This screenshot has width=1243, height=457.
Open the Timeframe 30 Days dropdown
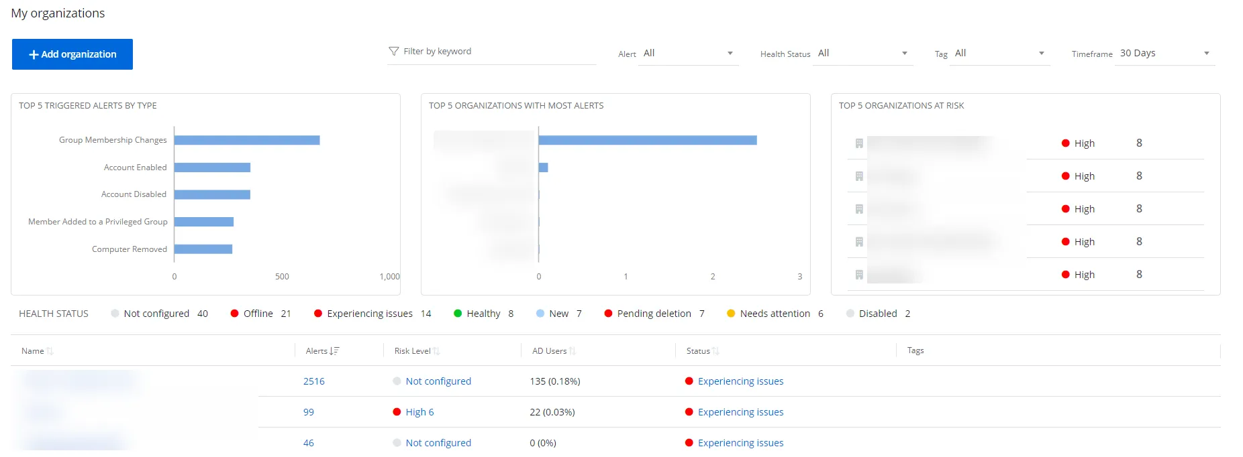tap(1164, 53)
